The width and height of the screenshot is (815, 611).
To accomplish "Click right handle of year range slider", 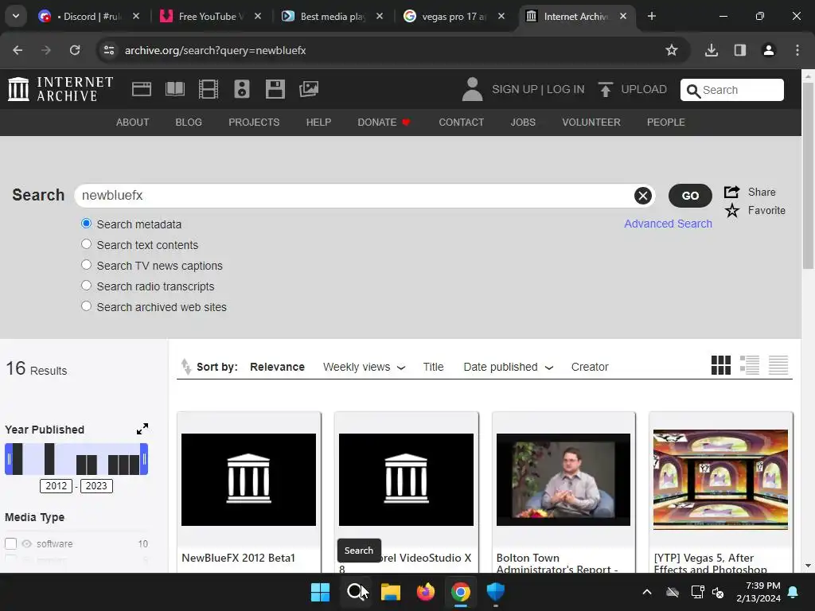I will [x=145, y=459].
